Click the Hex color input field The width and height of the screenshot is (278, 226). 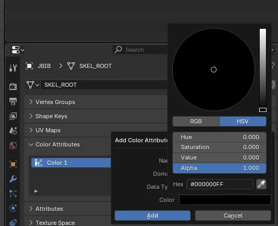[x=220, y=184]
